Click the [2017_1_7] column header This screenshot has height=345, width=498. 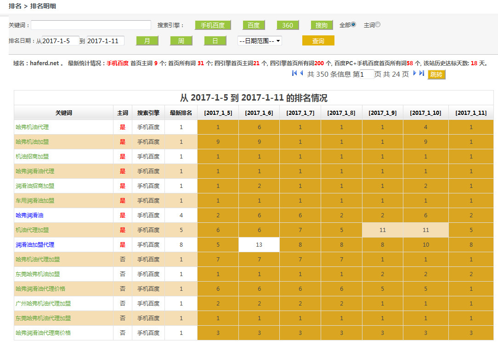(300, 113)
